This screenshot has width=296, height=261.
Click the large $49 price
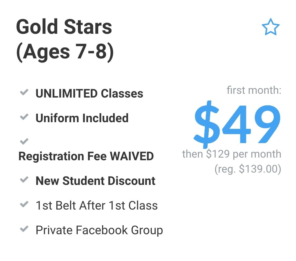pyautogui.click(x=237, y=125)
